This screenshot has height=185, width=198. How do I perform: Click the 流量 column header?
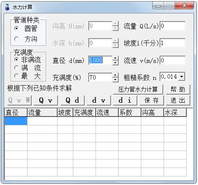tap(42, 112)
